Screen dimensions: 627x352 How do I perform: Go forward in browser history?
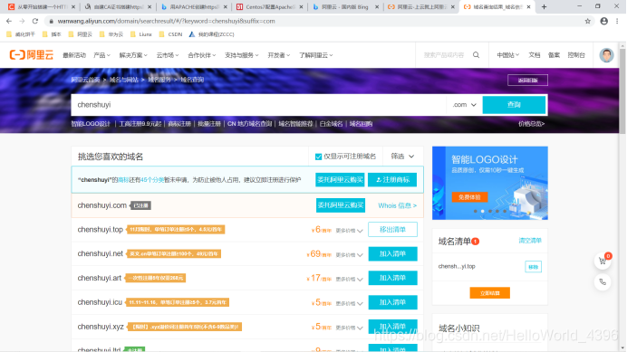point(22,21)
